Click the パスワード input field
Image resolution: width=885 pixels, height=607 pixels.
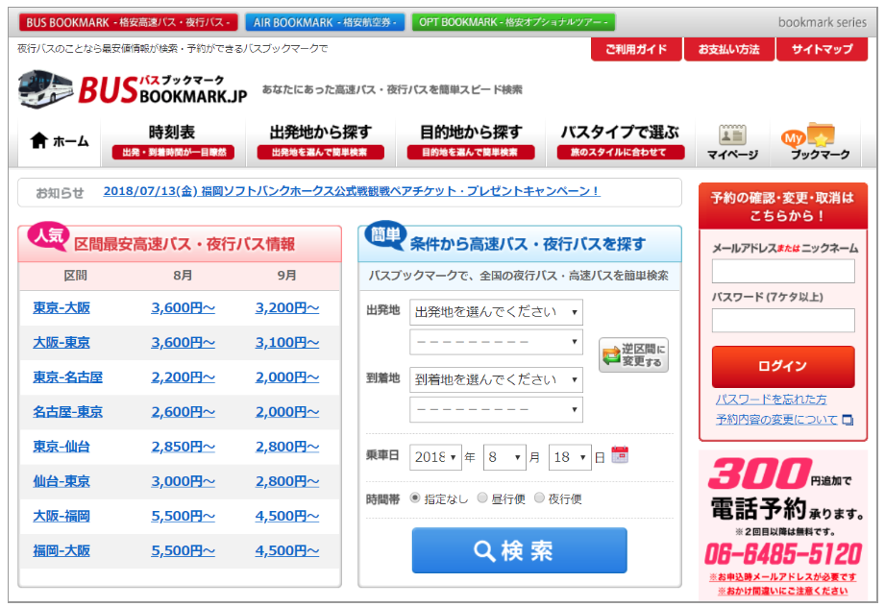click(783, 321)
